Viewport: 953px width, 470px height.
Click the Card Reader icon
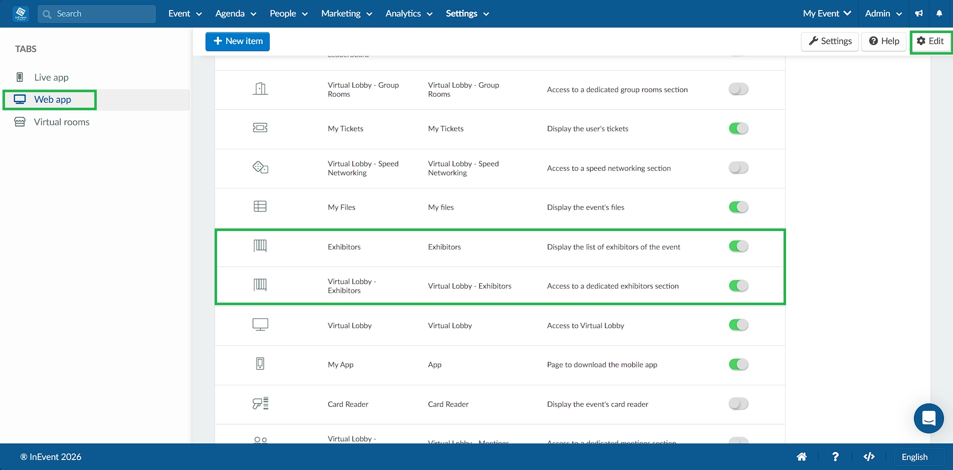[x=260, y=403]
